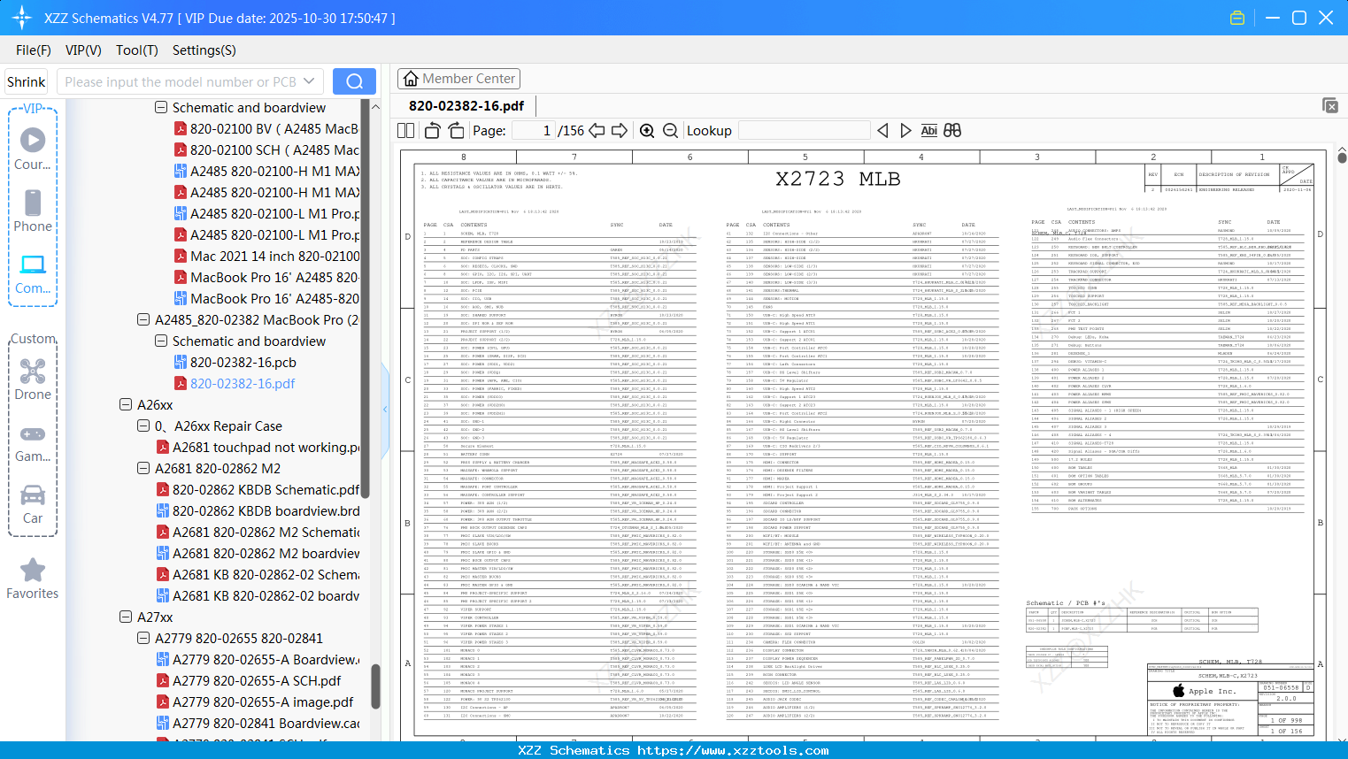Toggle the Abi match-text option
The height and width of the screenshot is (759, 1348).
928,131
